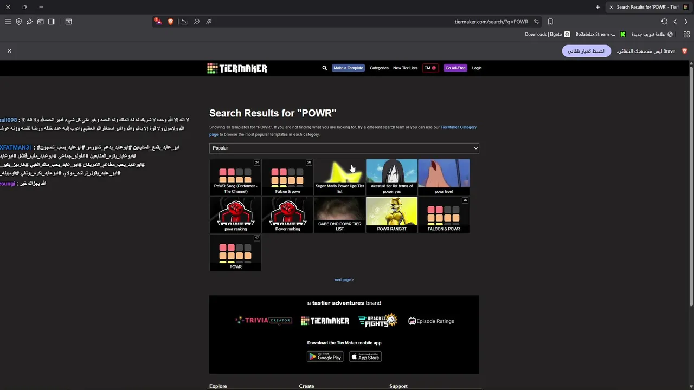Select the Search Results for 'POWR' tab
The width and height of the screenshot is (694, 390).
point(647,7)
